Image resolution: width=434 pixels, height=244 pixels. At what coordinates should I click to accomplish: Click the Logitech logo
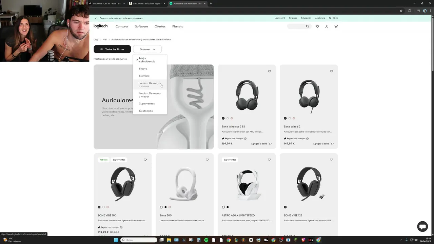pyautogui.click(x=100, y=26)
